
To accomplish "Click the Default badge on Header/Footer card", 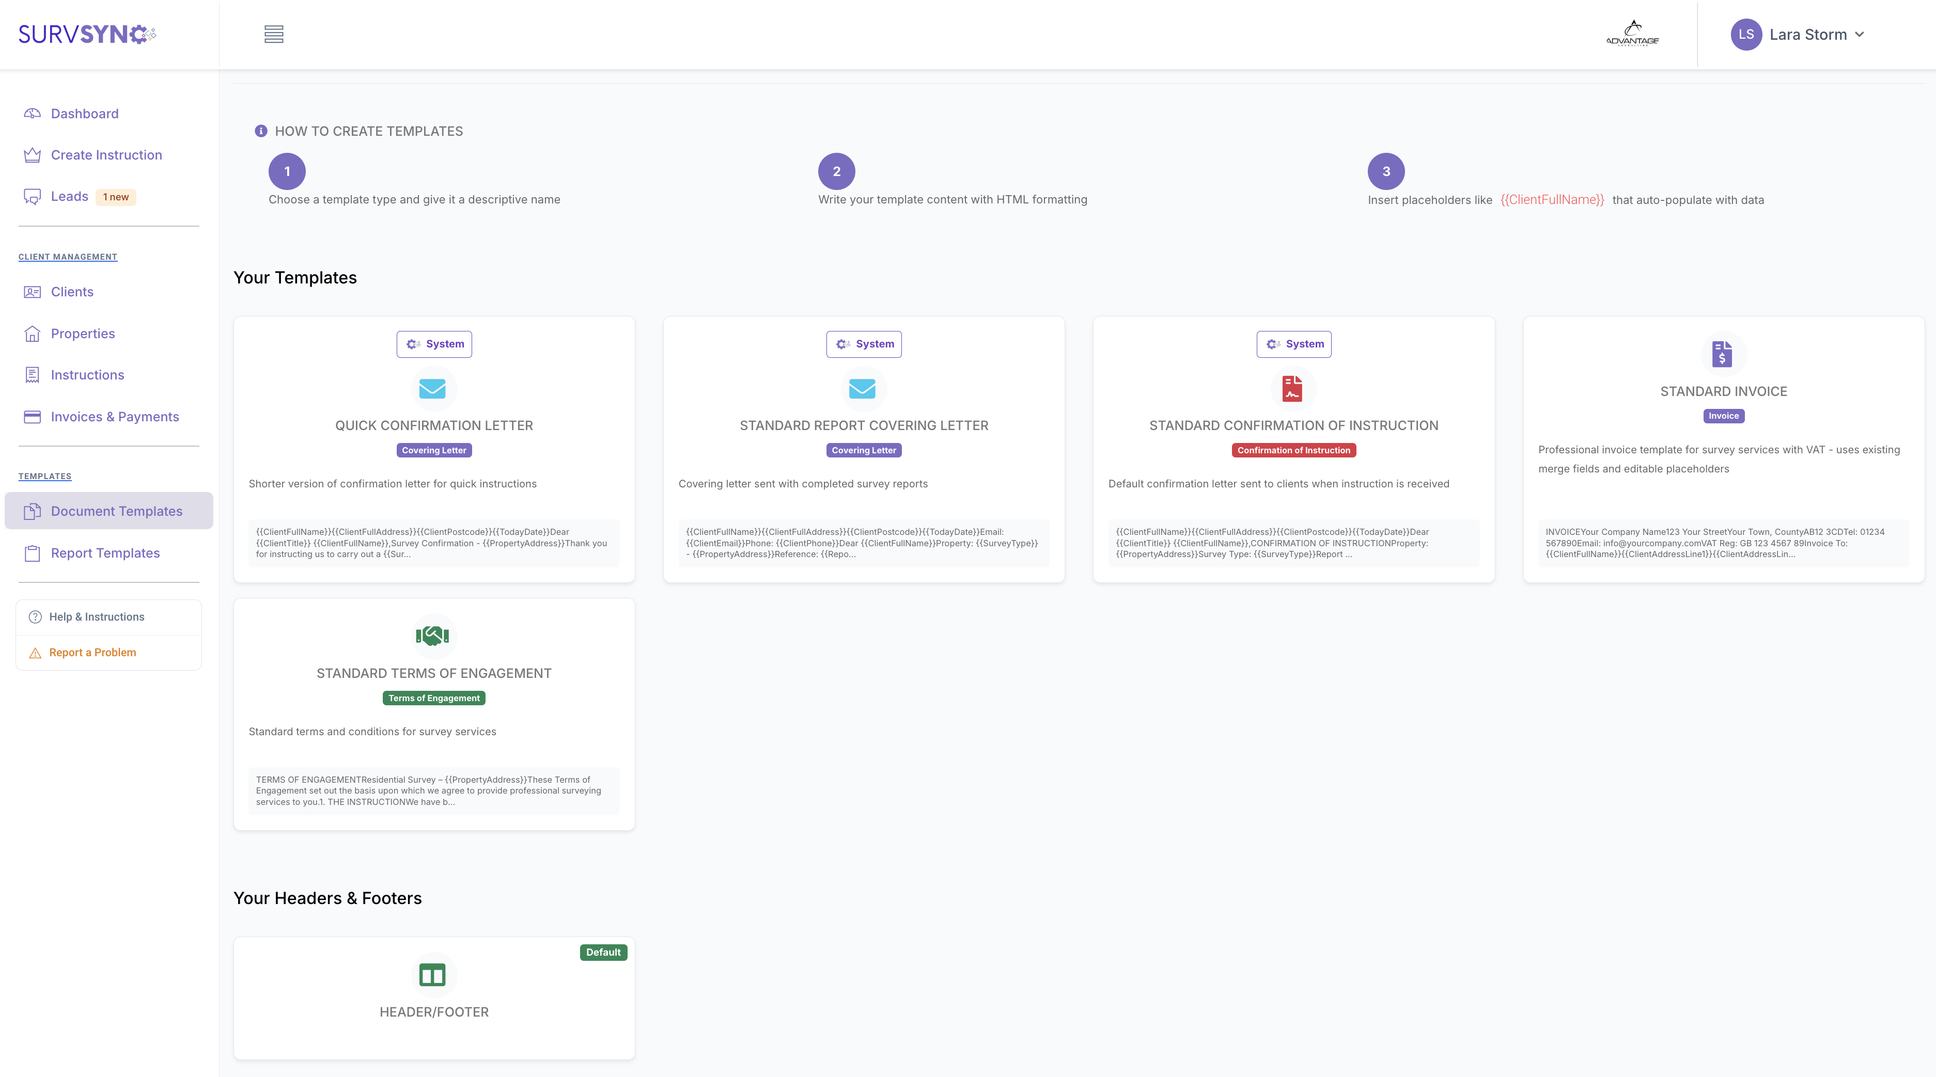I will click(603, 953).
